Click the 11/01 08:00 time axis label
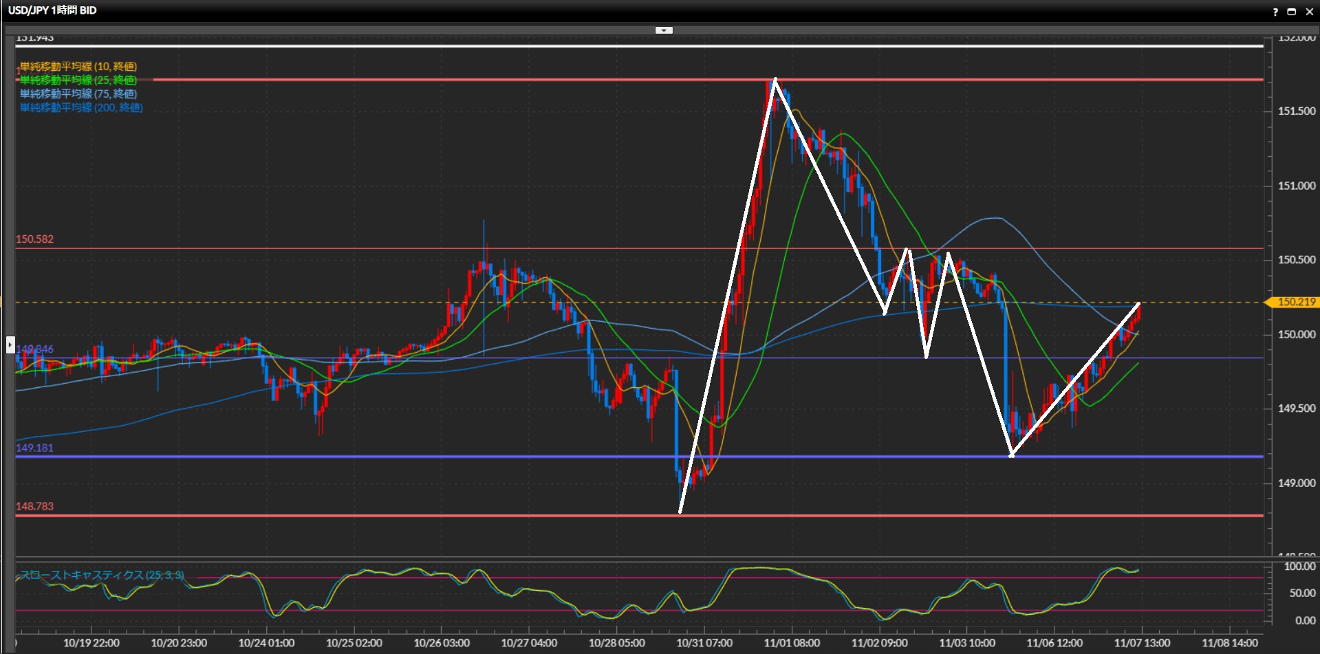This screenshot has height=654, width=1320. [792, 643]
